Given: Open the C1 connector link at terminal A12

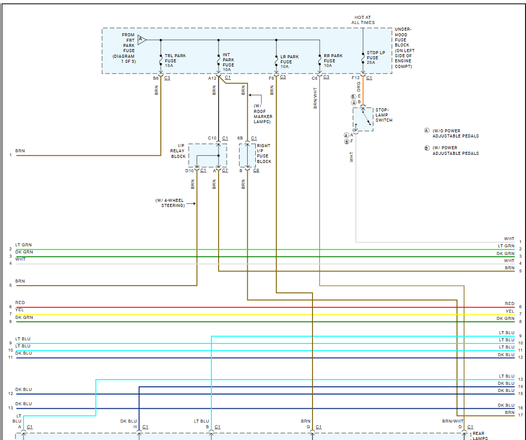Looking at the screenshot, I should 228,77.
